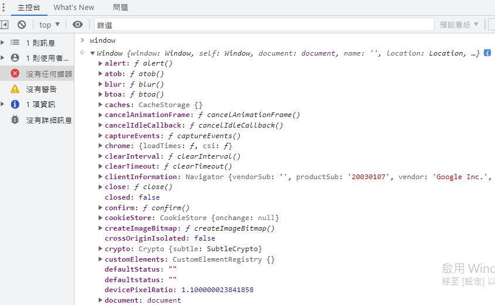Expand the 1 則訊息 sidebar group

pyautogui.click(x=2, y=42)
